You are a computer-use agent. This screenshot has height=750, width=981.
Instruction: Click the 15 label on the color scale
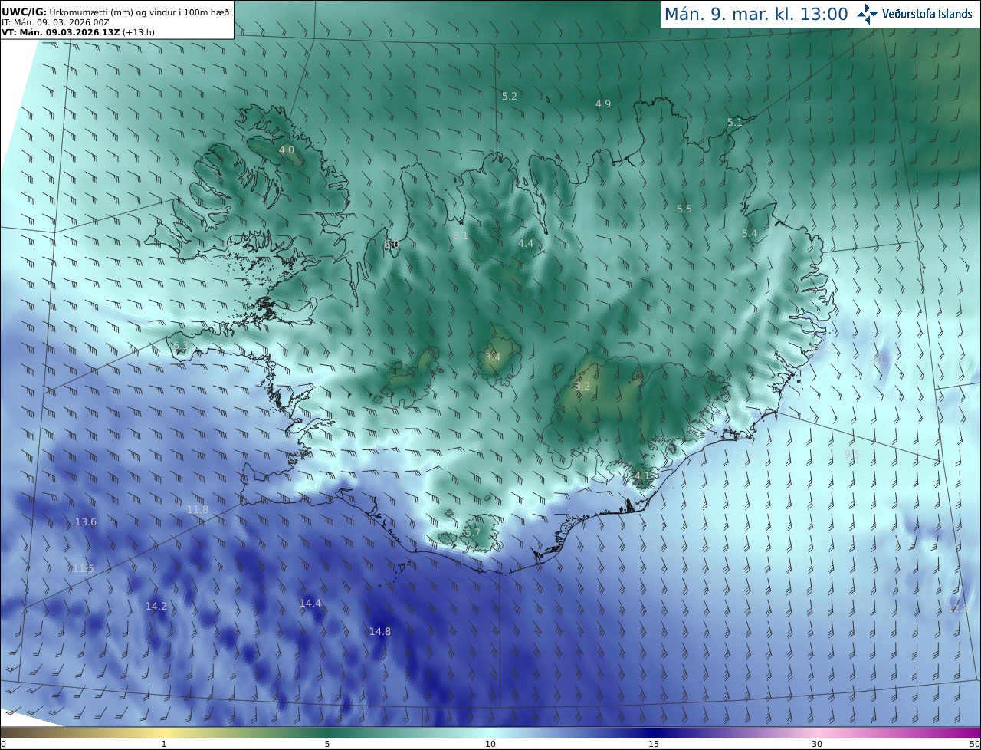point(654,745)
